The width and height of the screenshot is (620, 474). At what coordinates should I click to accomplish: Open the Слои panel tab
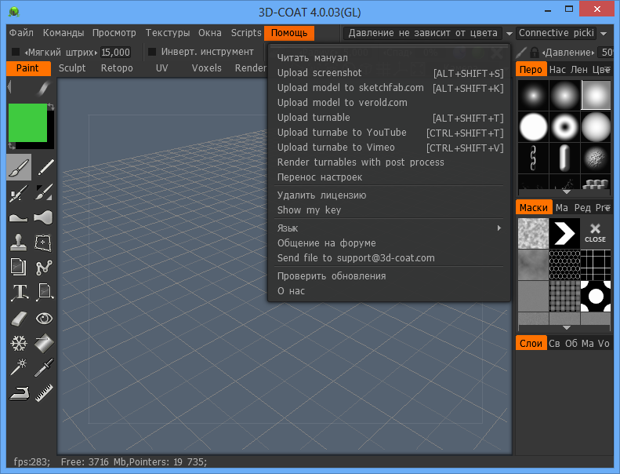[x=531, y=344]
